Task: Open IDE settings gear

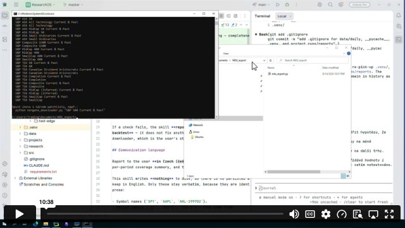Action: tap(341, 4)
